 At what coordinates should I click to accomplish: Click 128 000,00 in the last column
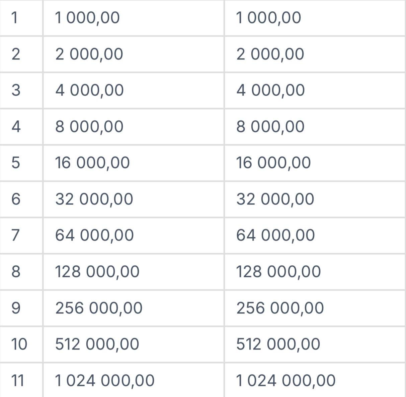pos(278,272)
